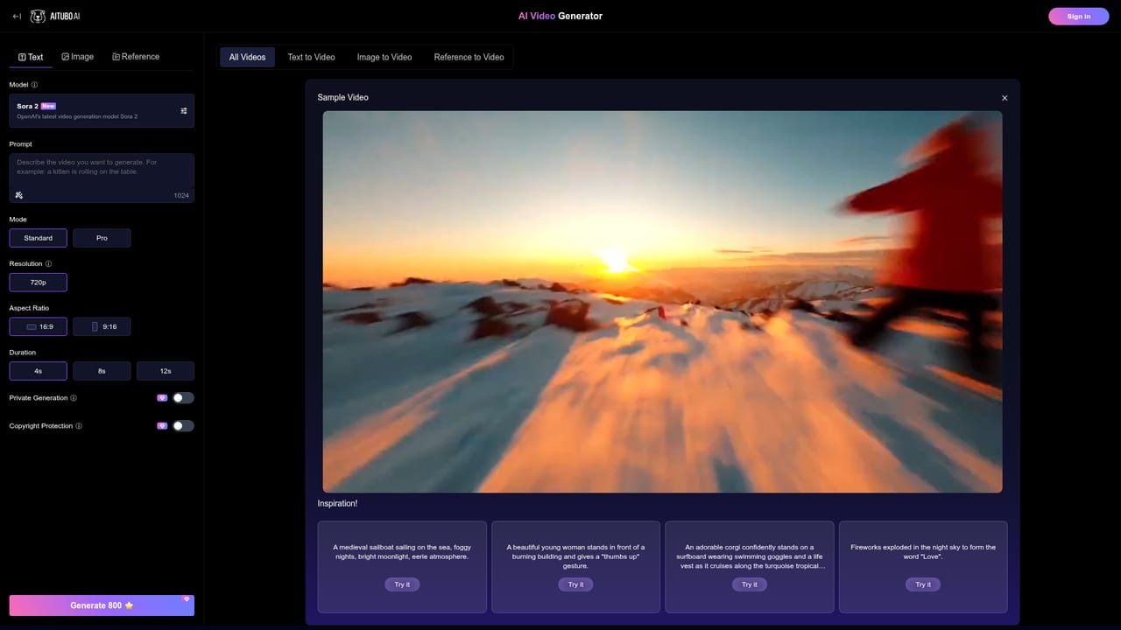This screenshot has height=630, width=1121.
Task: Click the medieval sailboat prompt text
Action: tap(402, 552)
